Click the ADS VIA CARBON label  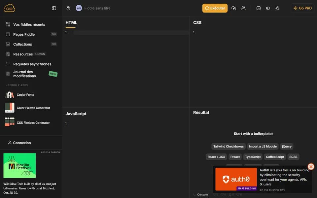(x=51, y=152)
